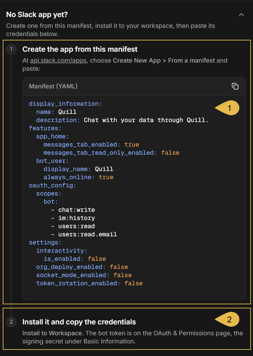Collapse the 'No Slack app yet?' section
The height and width of the screenshot is (356, 253).
(241, 15)
